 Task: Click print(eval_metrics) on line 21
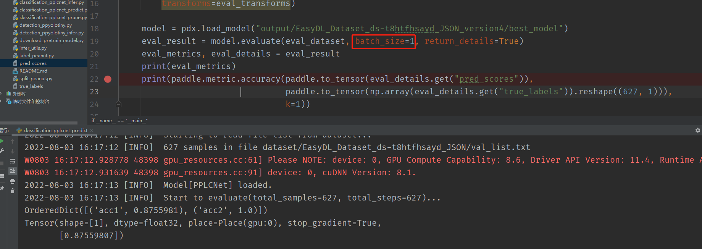click(189, 66)
